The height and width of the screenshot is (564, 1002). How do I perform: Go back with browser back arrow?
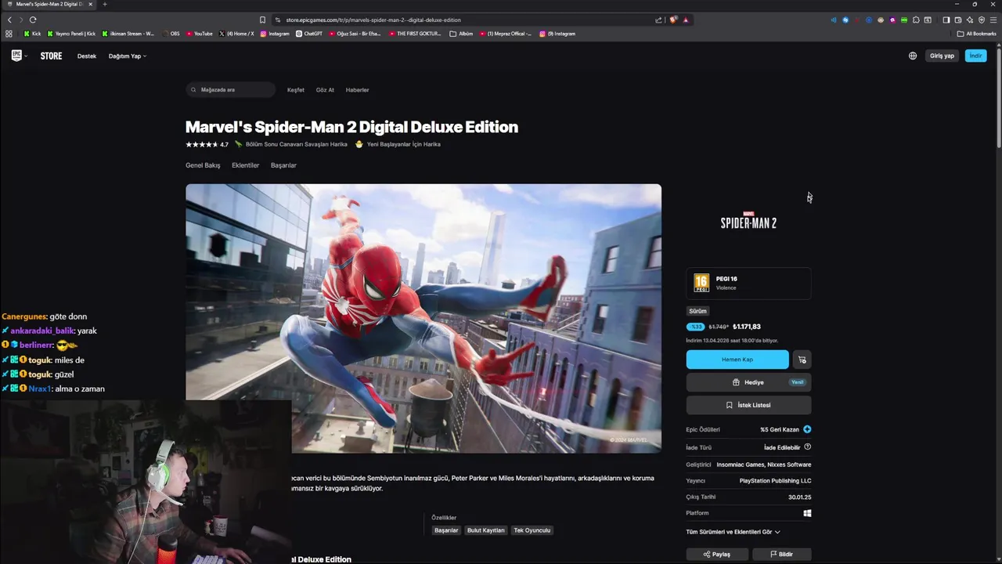9,20
